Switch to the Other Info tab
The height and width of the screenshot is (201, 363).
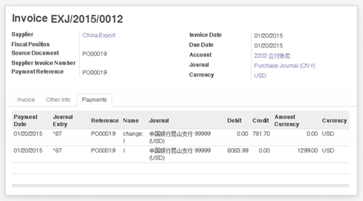click(58, 100)
